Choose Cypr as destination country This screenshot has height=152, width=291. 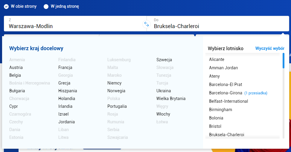point(13,106)
